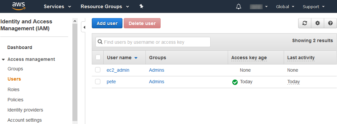Open the Global region dropdown
This screenshot has width=337, height=124.
tap(285, 7)
